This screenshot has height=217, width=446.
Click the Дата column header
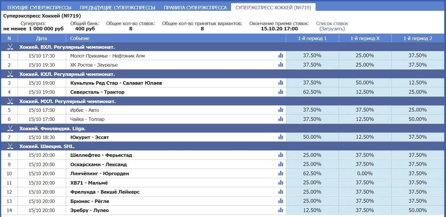(42, 38)
